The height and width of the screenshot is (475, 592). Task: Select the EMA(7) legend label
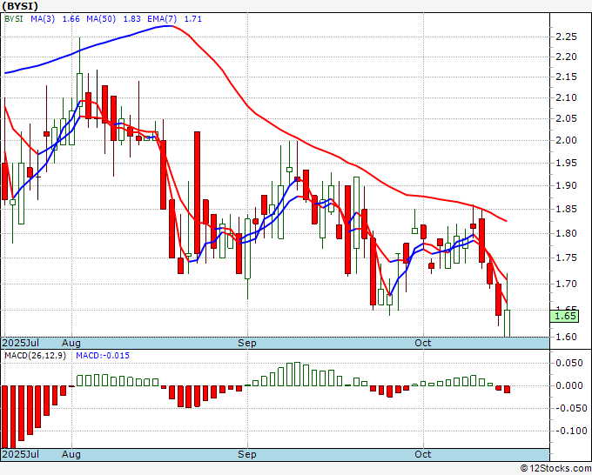point(162,19)
